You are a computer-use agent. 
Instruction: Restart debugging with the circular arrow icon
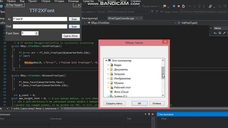183,6
